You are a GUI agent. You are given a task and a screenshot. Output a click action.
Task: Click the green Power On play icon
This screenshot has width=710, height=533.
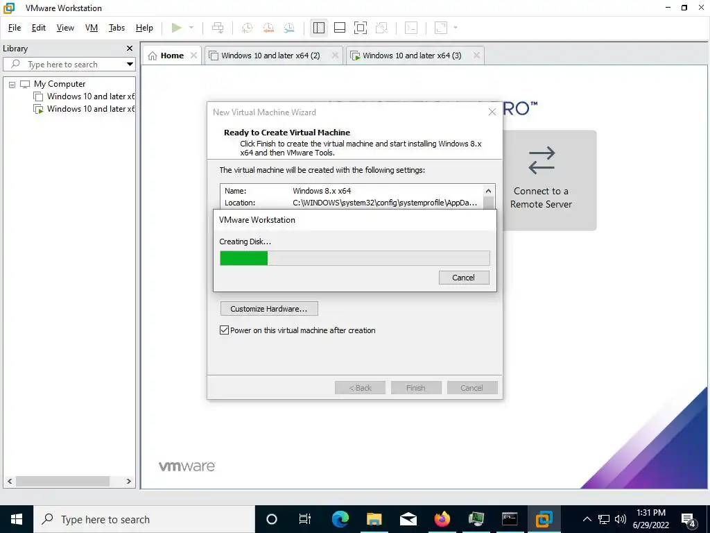pyautogui.click(x=177, y=28)
